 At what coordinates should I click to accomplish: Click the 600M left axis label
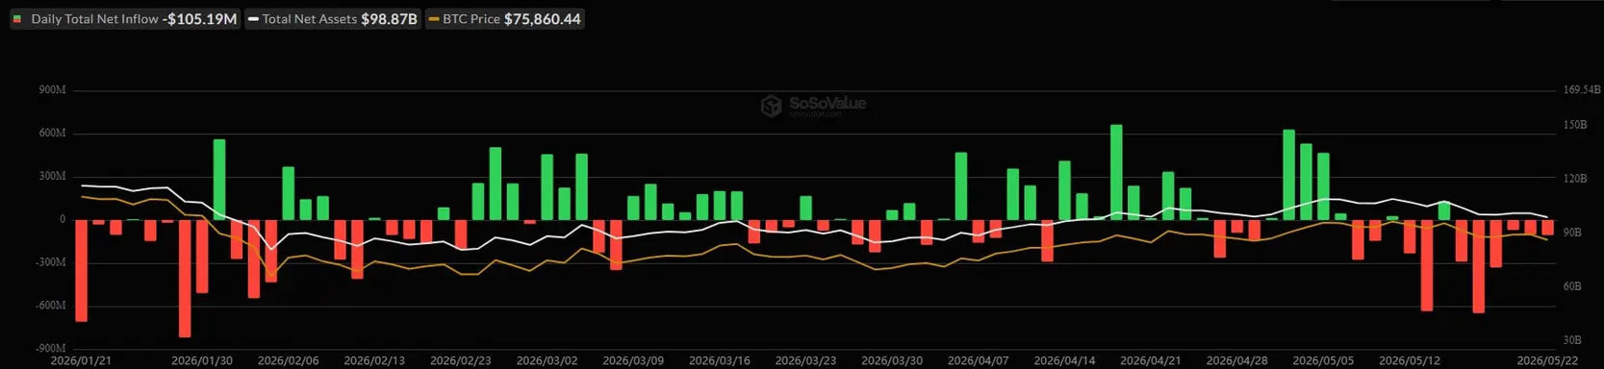(x=52, y=134)
